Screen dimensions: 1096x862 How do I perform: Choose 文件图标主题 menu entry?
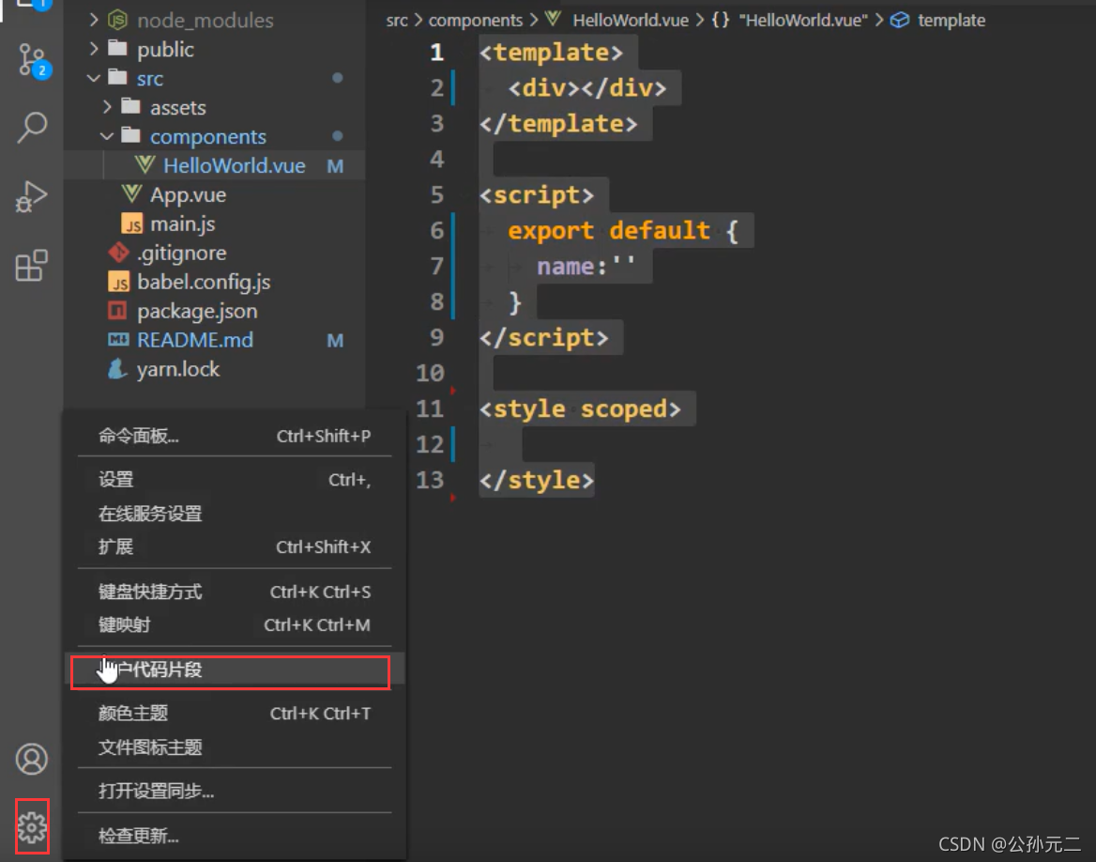point(235,747)
